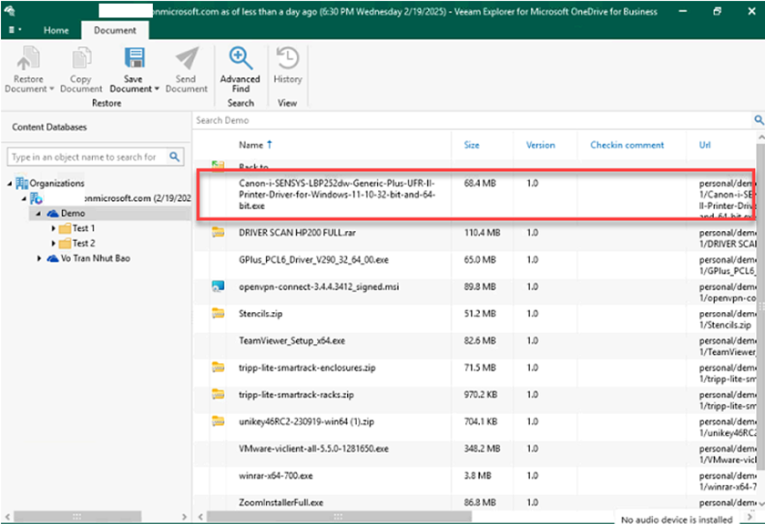Select the Demo OneDrive in tree
The image size is (765, 524).
pyautogui.click(x=73, y=213)
